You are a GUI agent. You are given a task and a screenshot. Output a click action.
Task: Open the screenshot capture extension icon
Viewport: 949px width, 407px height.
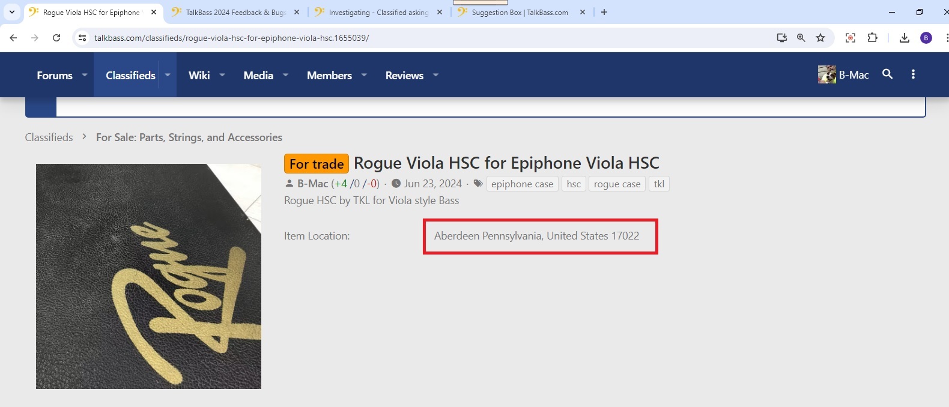[x=850, y=38]
